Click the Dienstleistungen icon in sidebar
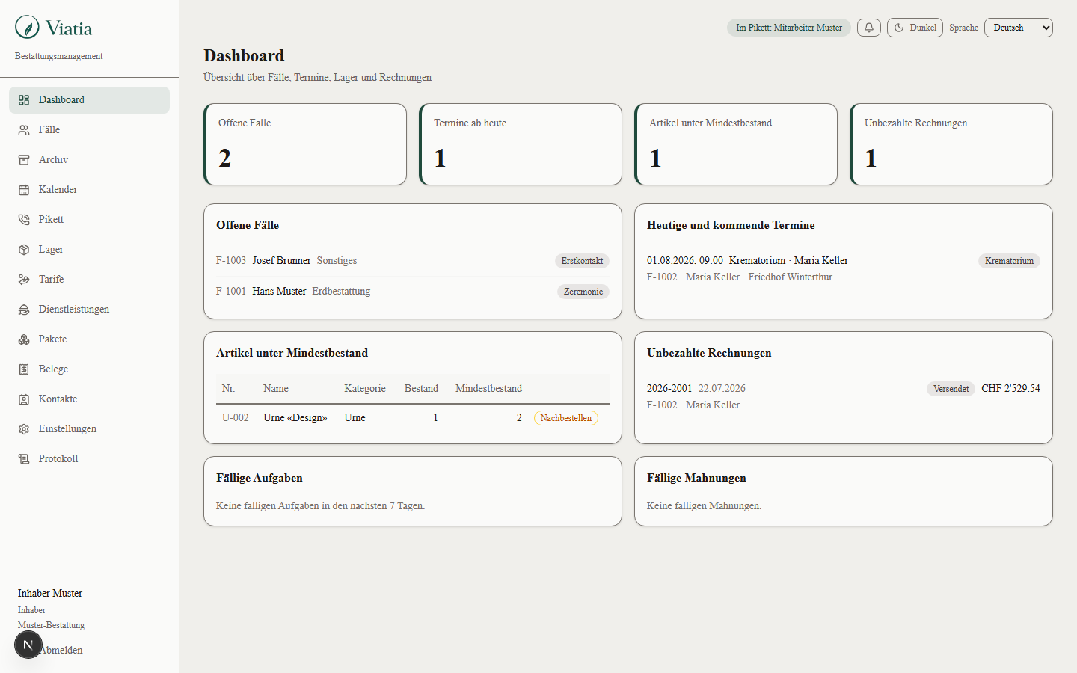Image resolution: width=1077 pixels, height=673 pixels. (24, 310)
